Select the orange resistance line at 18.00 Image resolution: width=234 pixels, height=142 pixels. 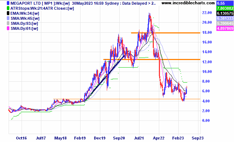(x=165, y=33)
